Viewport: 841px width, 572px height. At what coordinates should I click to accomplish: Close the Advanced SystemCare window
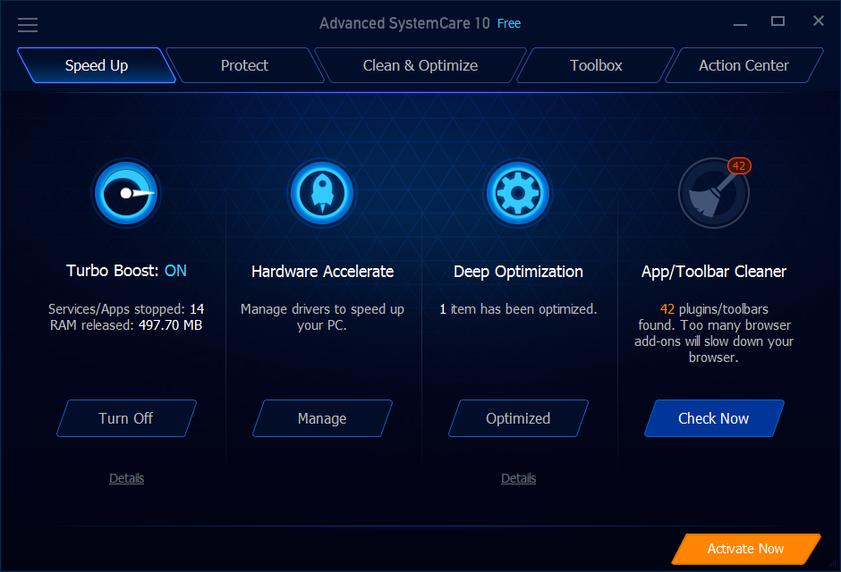(x=819, y=21)
